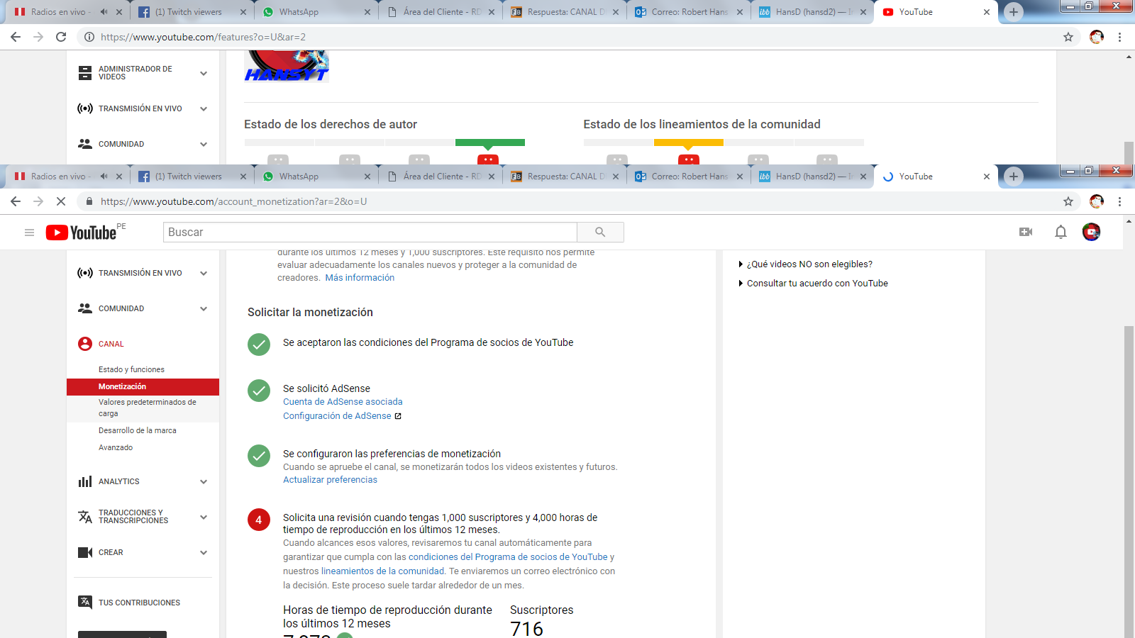Open the upload video camera icon
The width and height of the screenshot is (1135, 638).
click(x=1026, y=232)
